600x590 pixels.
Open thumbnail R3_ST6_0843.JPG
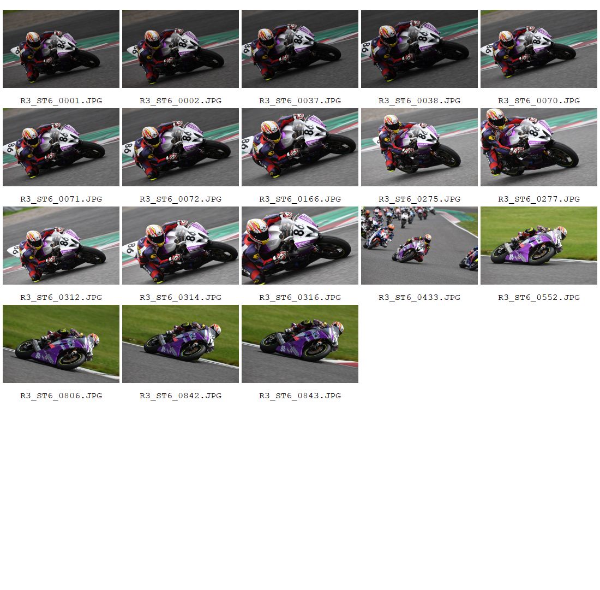pos(299,344)
